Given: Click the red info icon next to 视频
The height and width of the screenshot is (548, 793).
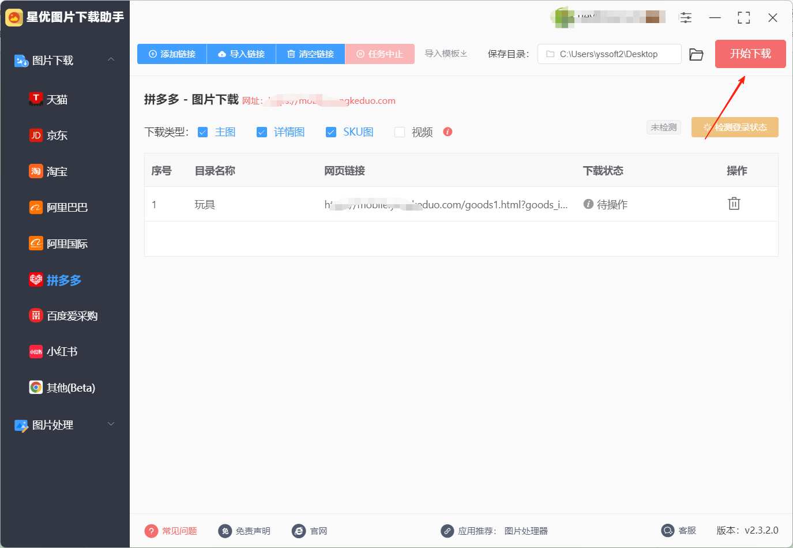Looking at the screenshot, I should point(448,132).
